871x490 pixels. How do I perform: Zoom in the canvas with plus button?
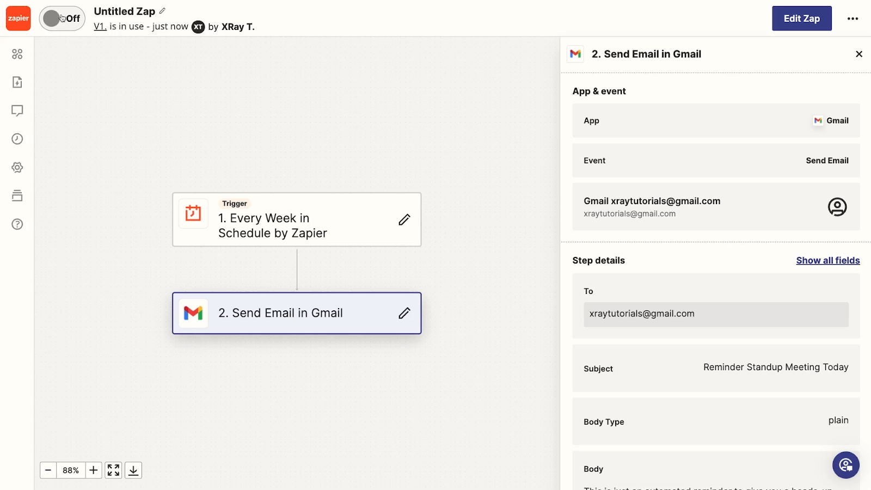94,470
